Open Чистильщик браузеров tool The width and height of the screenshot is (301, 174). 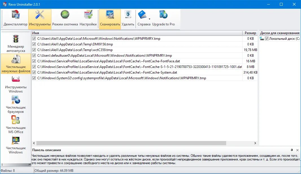pyautogui.click(x=16, y=104)
